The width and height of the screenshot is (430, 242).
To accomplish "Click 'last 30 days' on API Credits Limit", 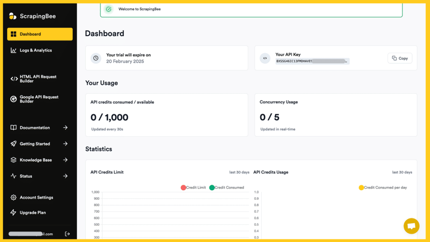I will click(x=239, y=172).
